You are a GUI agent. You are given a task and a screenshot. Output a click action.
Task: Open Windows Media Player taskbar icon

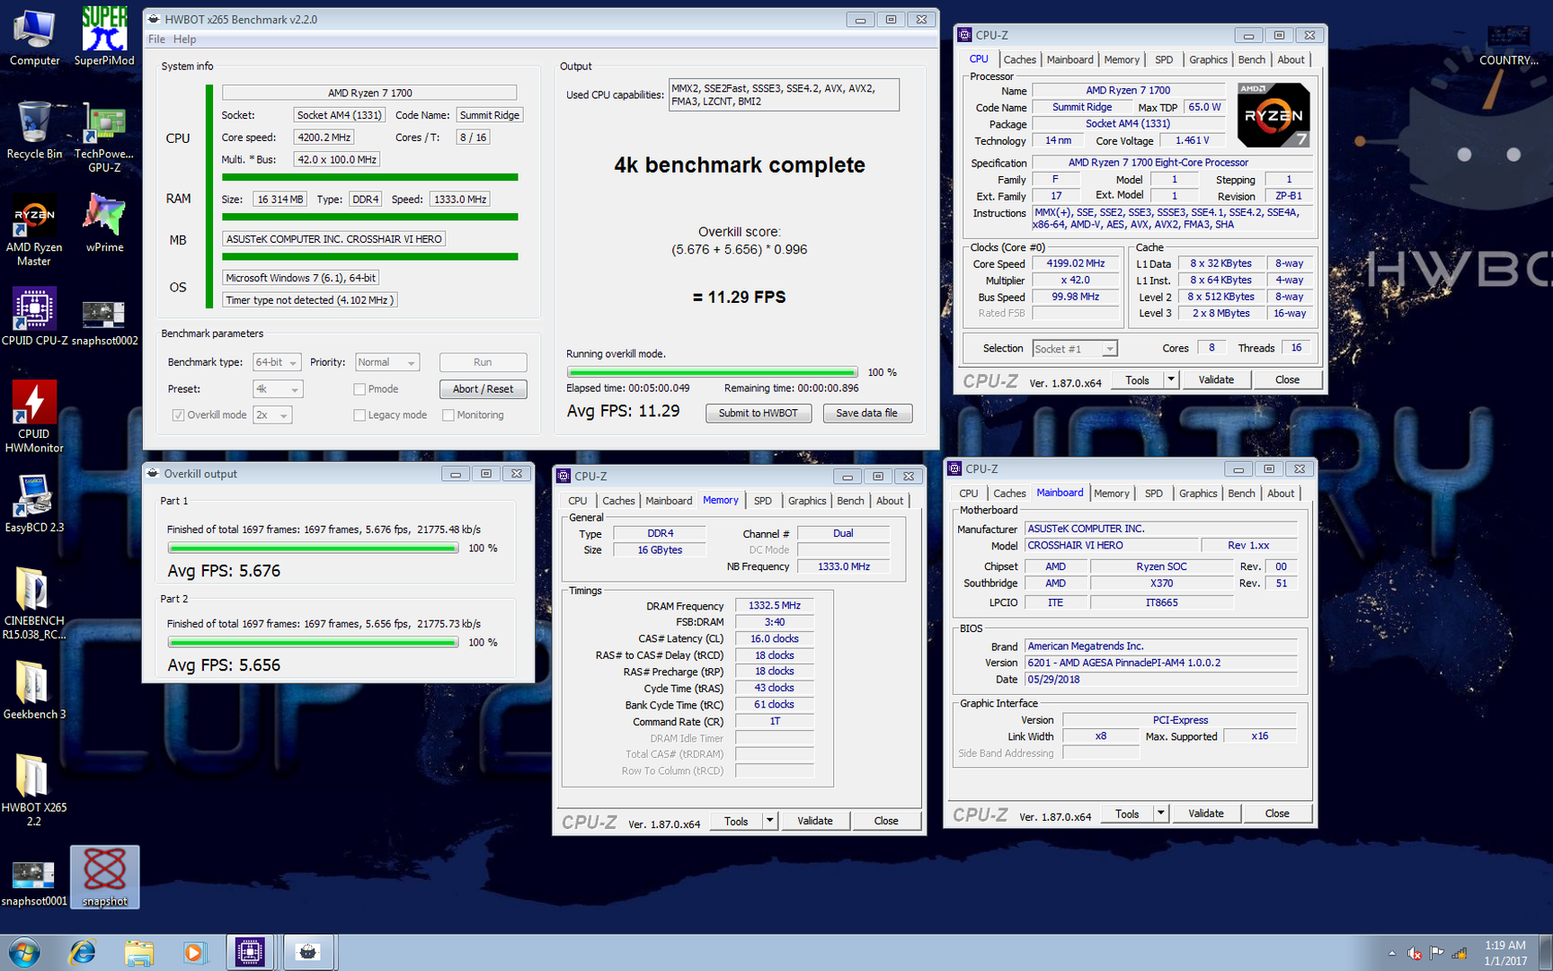tap(194, 952)
